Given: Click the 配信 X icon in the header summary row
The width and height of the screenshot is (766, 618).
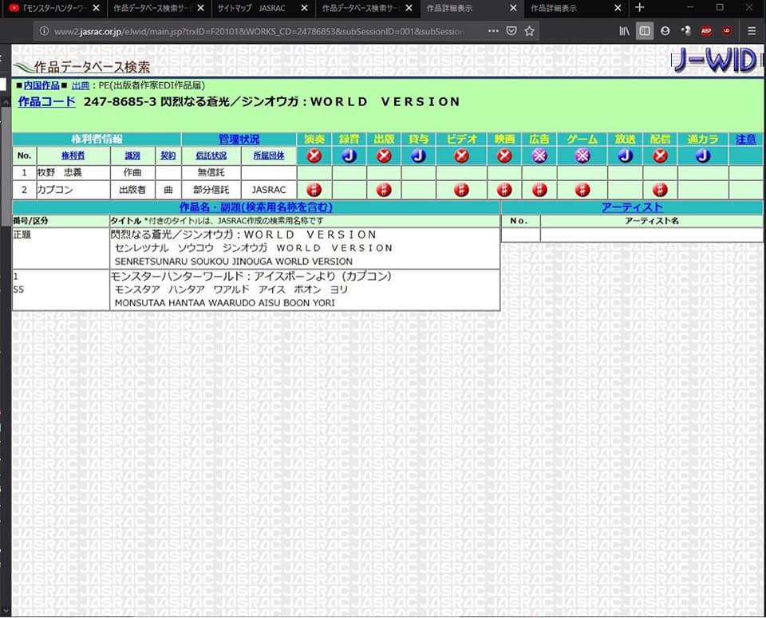Looking at the screenshot, I should (x=660, y=155).
